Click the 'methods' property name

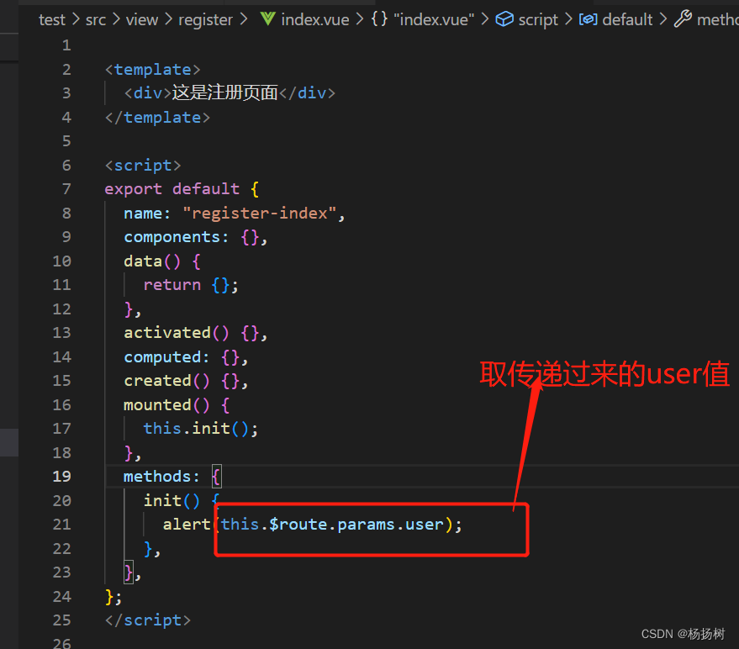[x=157, y=477]
